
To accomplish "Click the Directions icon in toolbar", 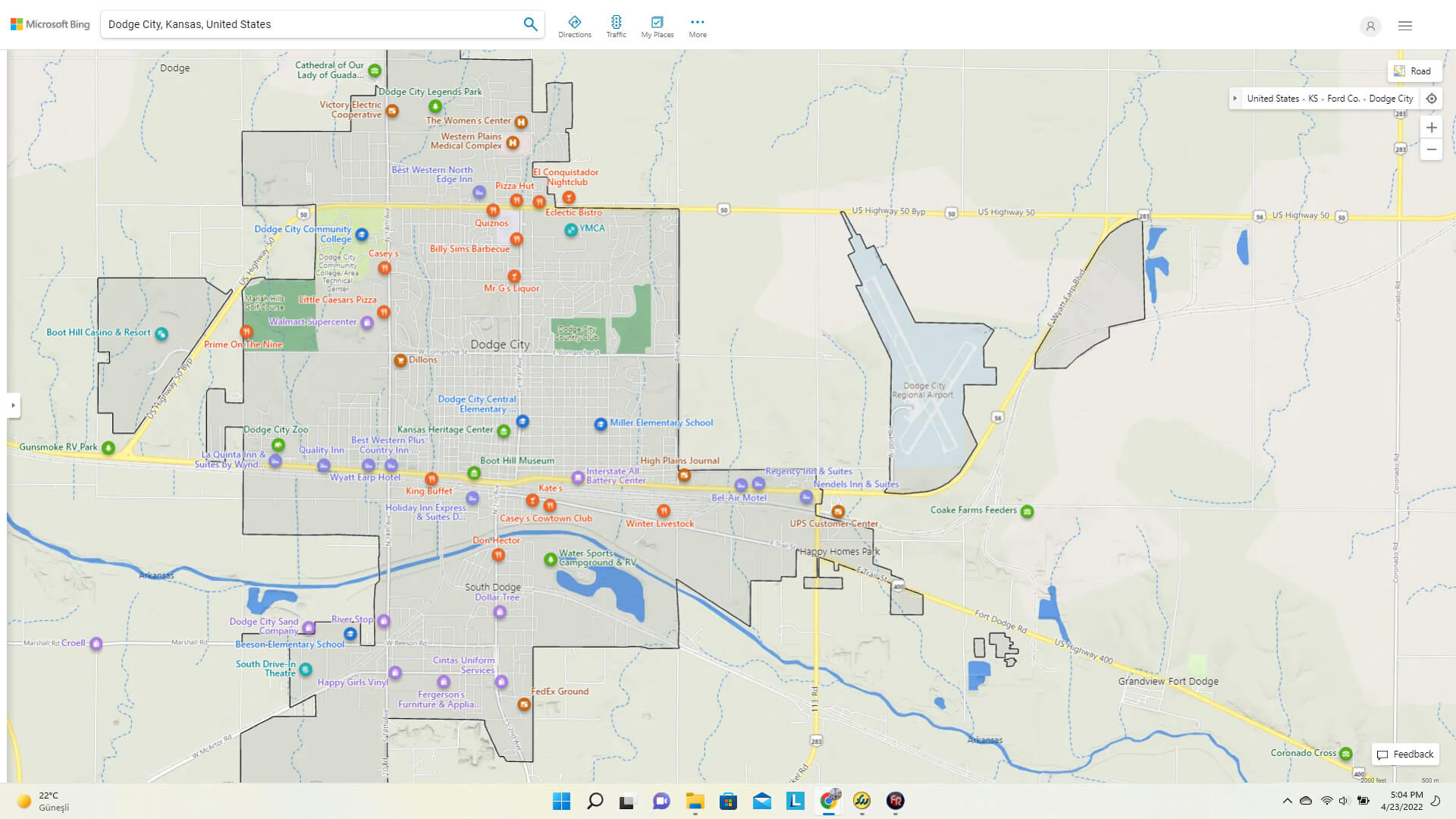I will click(x=574, y=21).
